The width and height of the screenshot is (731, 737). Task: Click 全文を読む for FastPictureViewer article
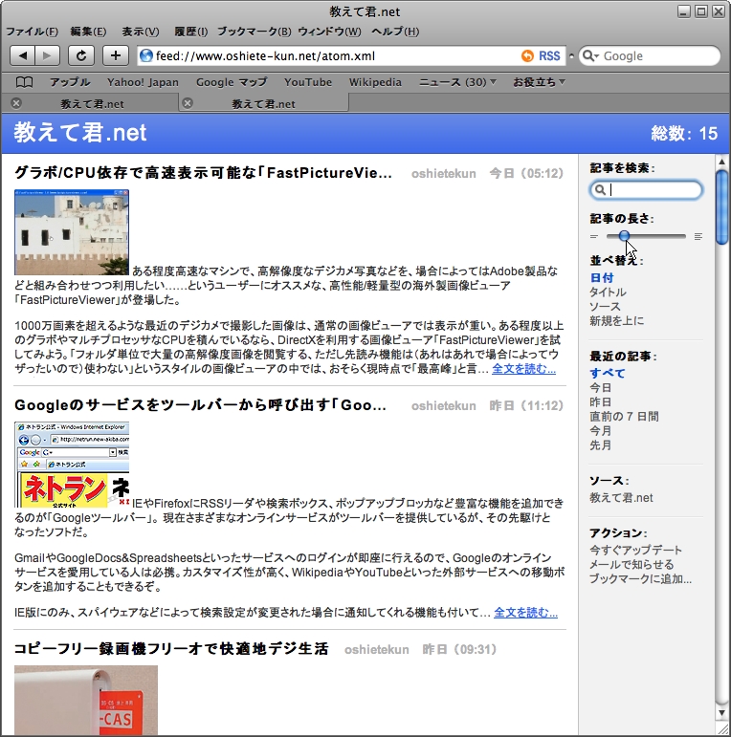(524, 369)
